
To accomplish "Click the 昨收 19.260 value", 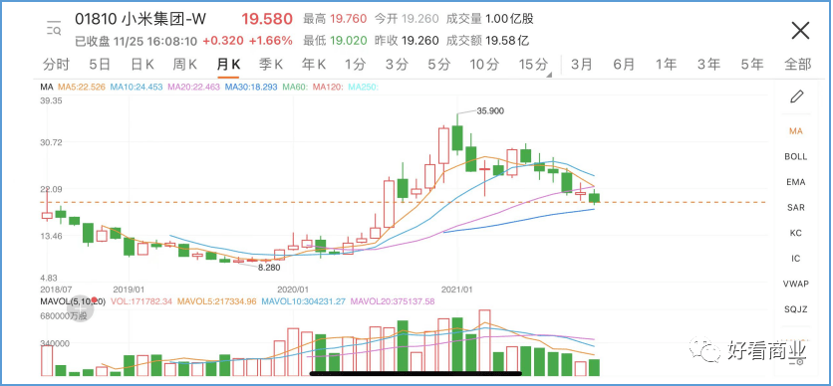I will point(407,41).
